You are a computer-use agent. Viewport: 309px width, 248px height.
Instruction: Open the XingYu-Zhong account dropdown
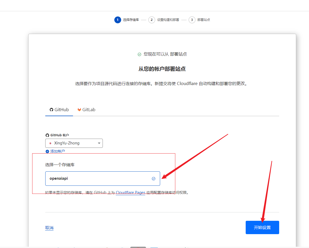pos(74,143)
